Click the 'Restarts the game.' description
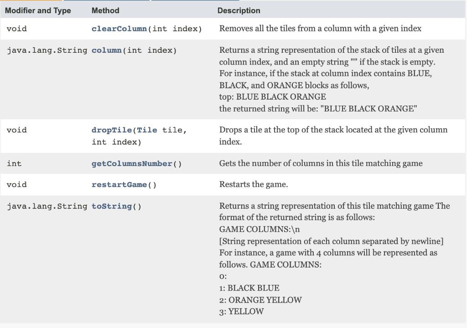 pos(254,185)
